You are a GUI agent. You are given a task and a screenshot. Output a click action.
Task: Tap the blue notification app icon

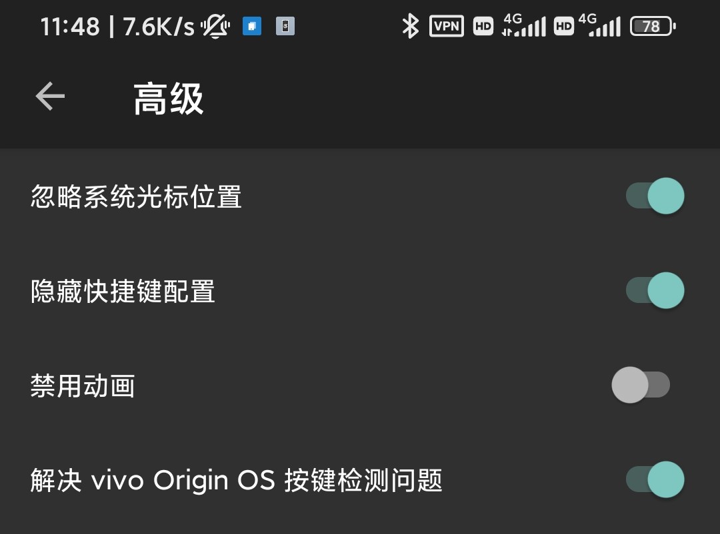click(x=251, y=26)
